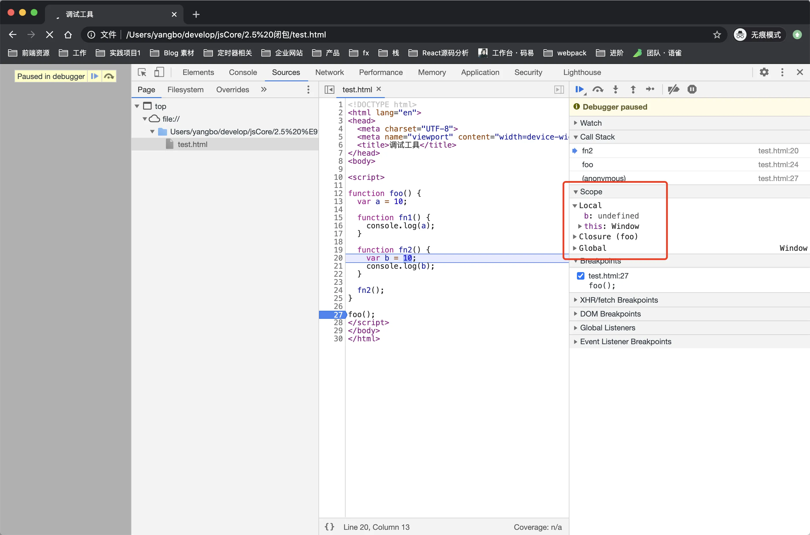Expand XHR/fetch Breakpoints section
The image size is (810, 535).
tap(689, 300)
